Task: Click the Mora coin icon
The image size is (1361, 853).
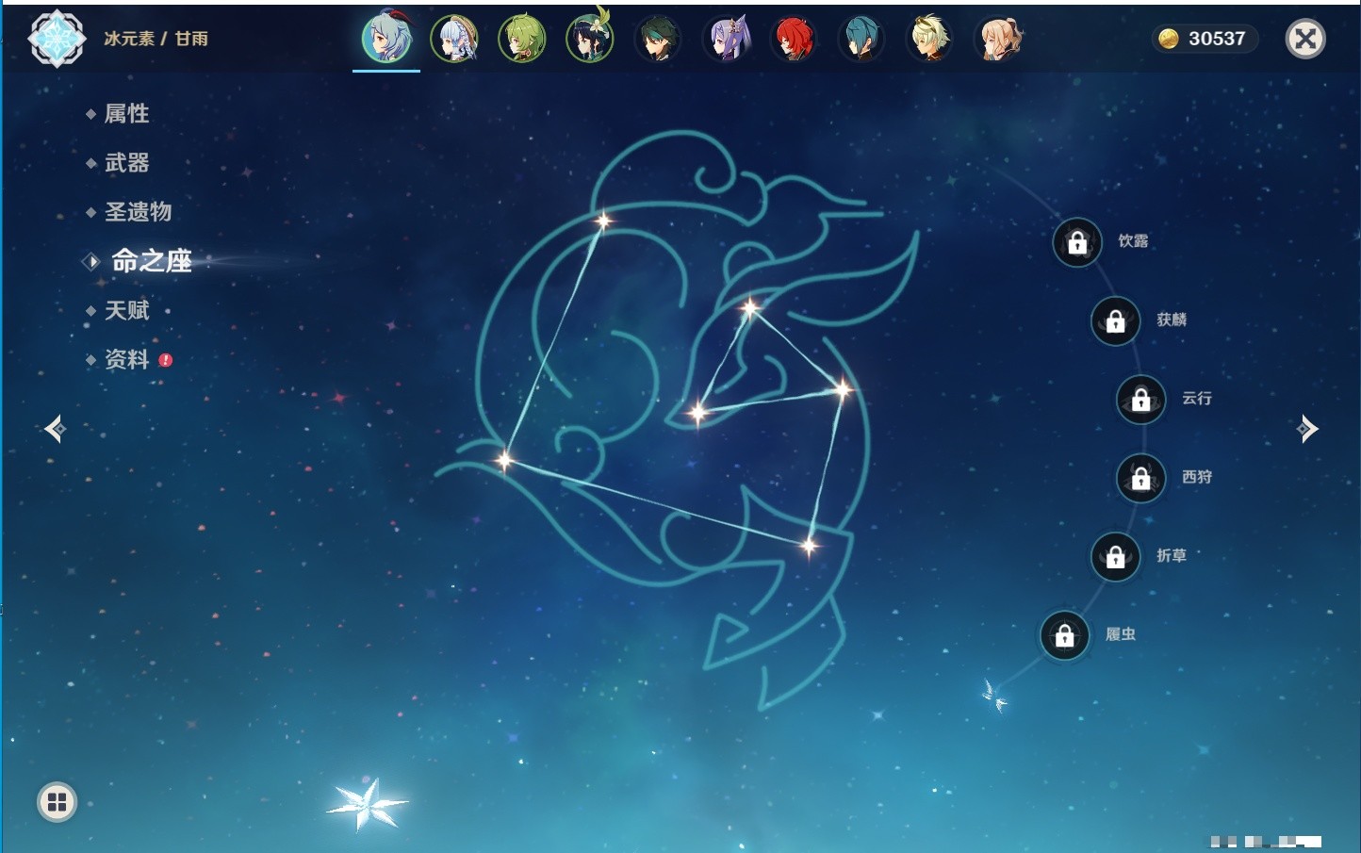Action: pos(1169,39)
